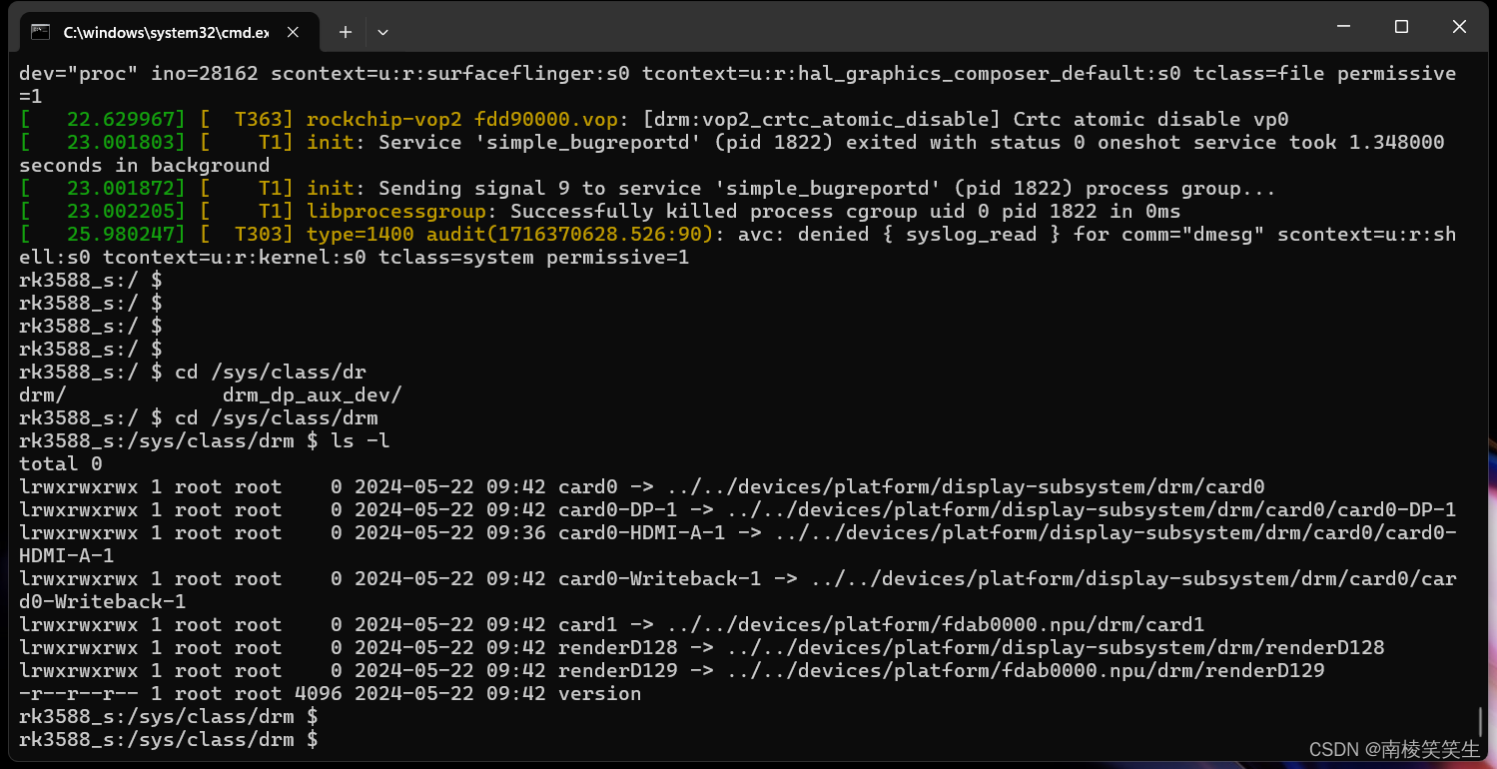Click the cmd icon in the tab
The height and width of the screenshot is (769, 1497).
coord(41,32)
